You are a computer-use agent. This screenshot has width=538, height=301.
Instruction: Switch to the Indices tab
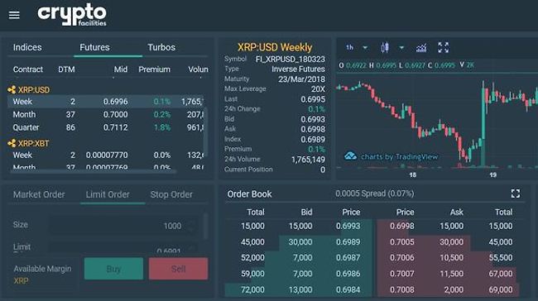coord(27,47)
